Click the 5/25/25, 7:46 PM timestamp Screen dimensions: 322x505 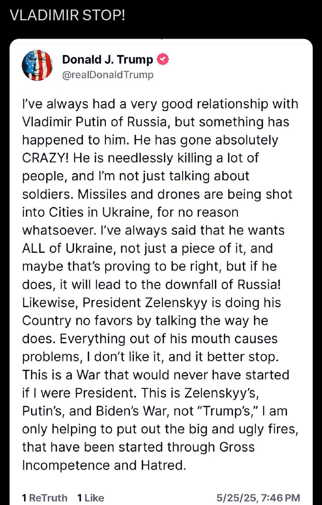259,498
